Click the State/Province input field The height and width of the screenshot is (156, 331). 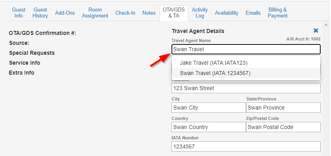pos(283,108)
